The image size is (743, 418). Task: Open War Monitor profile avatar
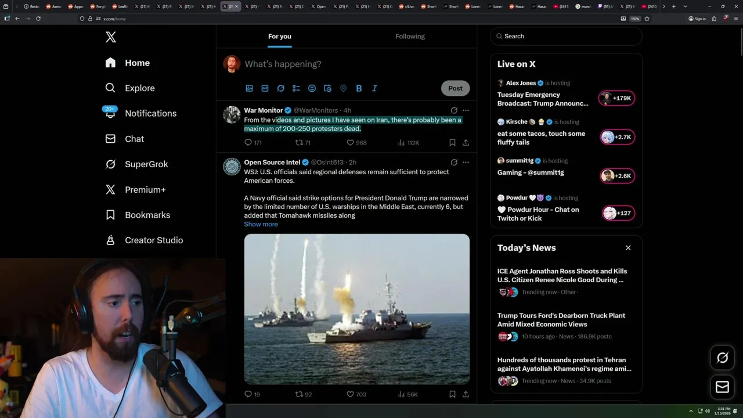click(x=232, y=114)
